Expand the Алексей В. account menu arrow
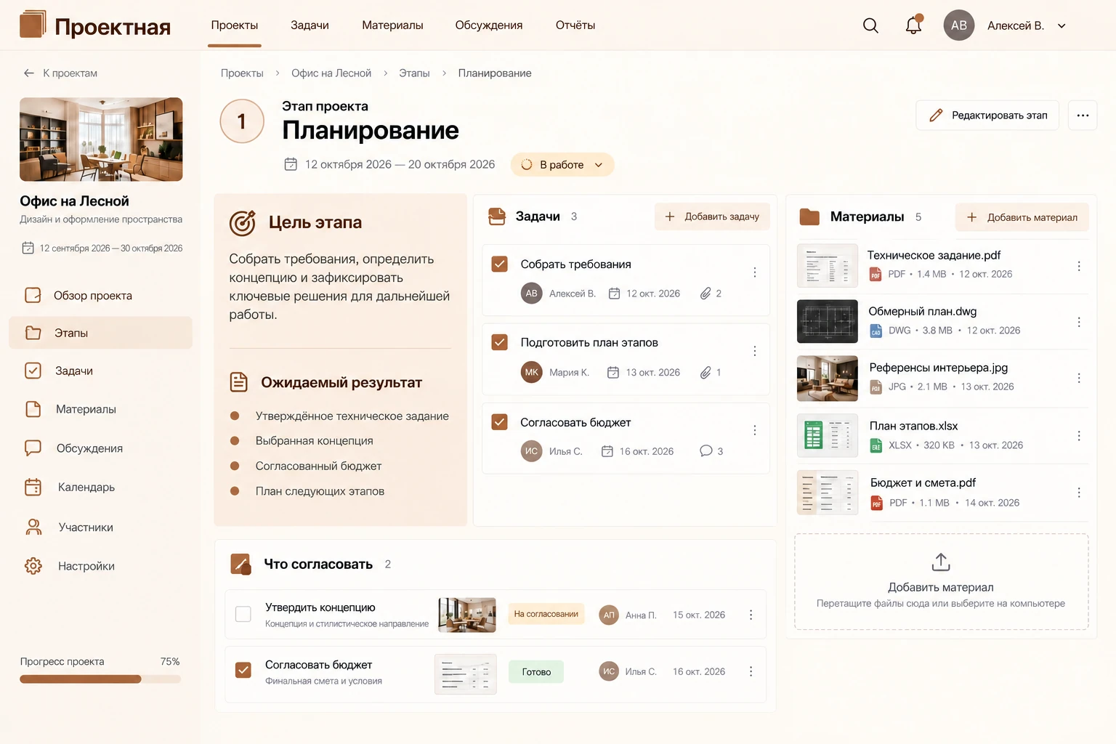Image resolution: width=1116 pixels, height=744 pixels. coord(1062,26)
